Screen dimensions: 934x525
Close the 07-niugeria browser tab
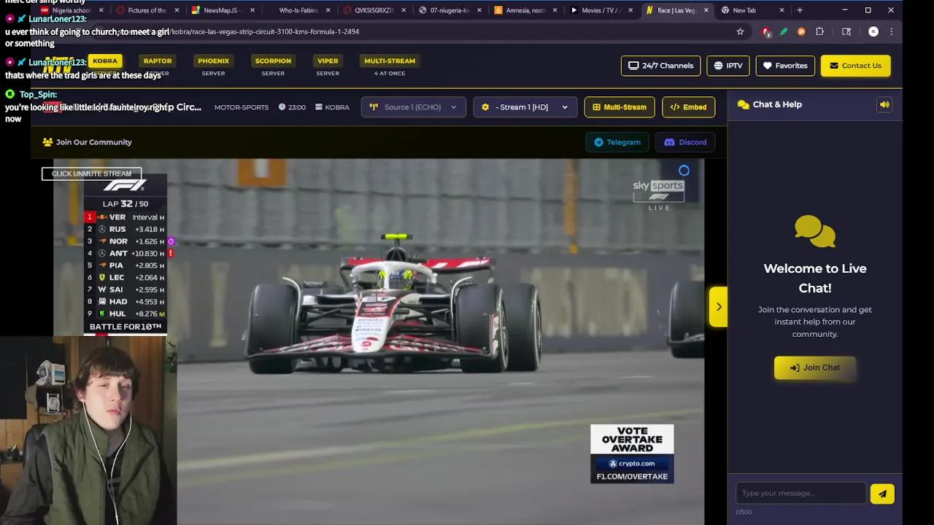coord(479,10)
